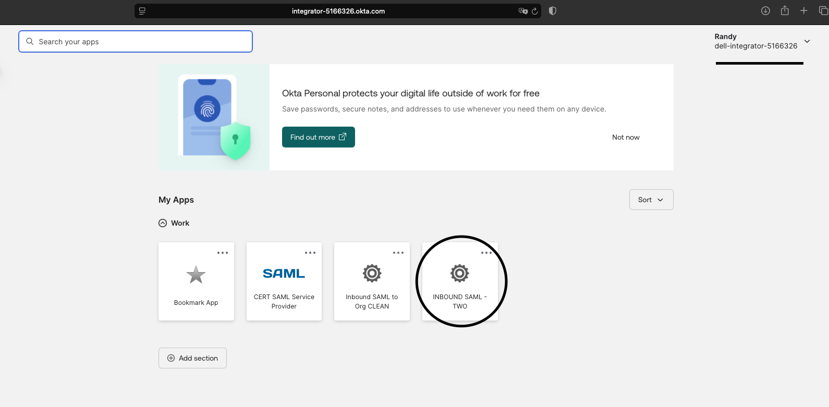Launch INBOUND SAML - TWO gear icon

pyautogui.click(x=459, y=273)
